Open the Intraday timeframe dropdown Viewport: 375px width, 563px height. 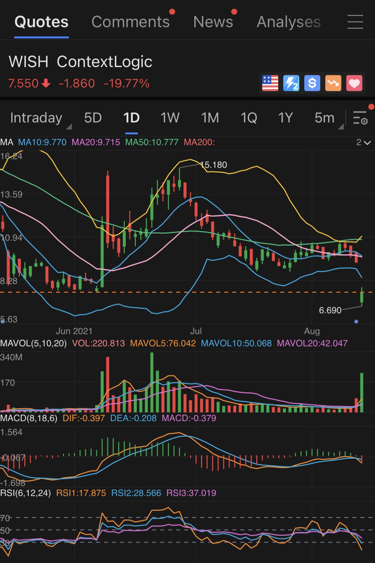(41, 118)
